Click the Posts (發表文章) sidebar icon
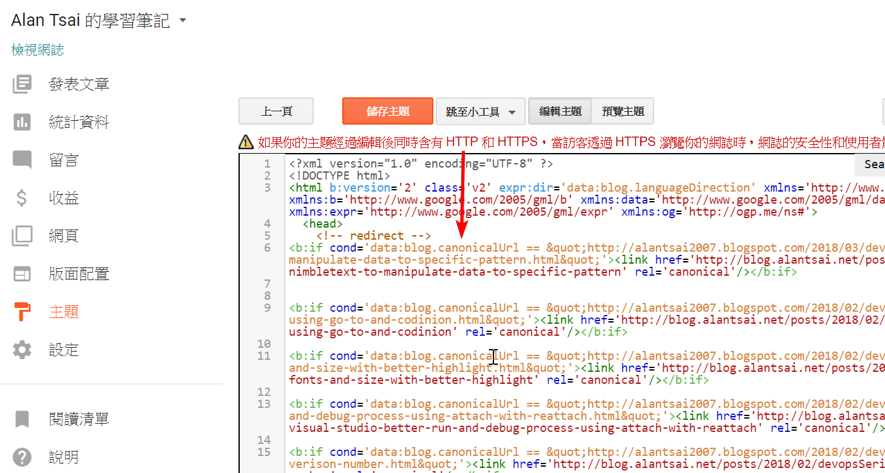Image resolution: width=885 pixels, height=473 pixels. [x=22, y=84]
